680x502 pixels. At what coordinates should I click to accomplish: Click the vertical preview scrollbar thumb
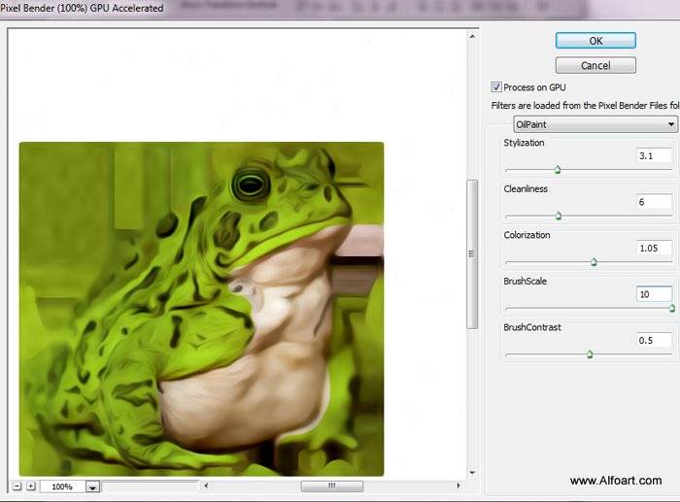472,254
